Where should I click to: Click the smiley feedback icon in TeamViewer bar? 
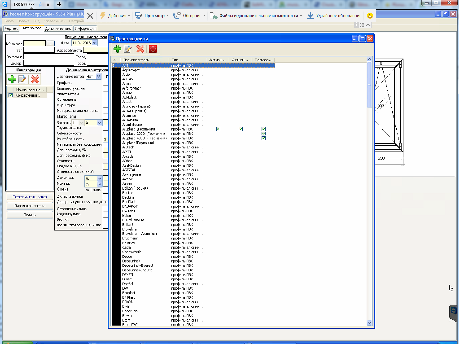(x=370, y=16)
